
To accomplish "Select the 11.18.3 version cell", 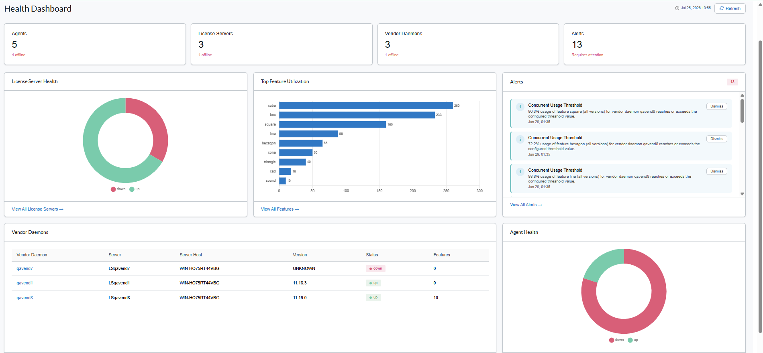I will pyautogui.click(x=300, y=283).
